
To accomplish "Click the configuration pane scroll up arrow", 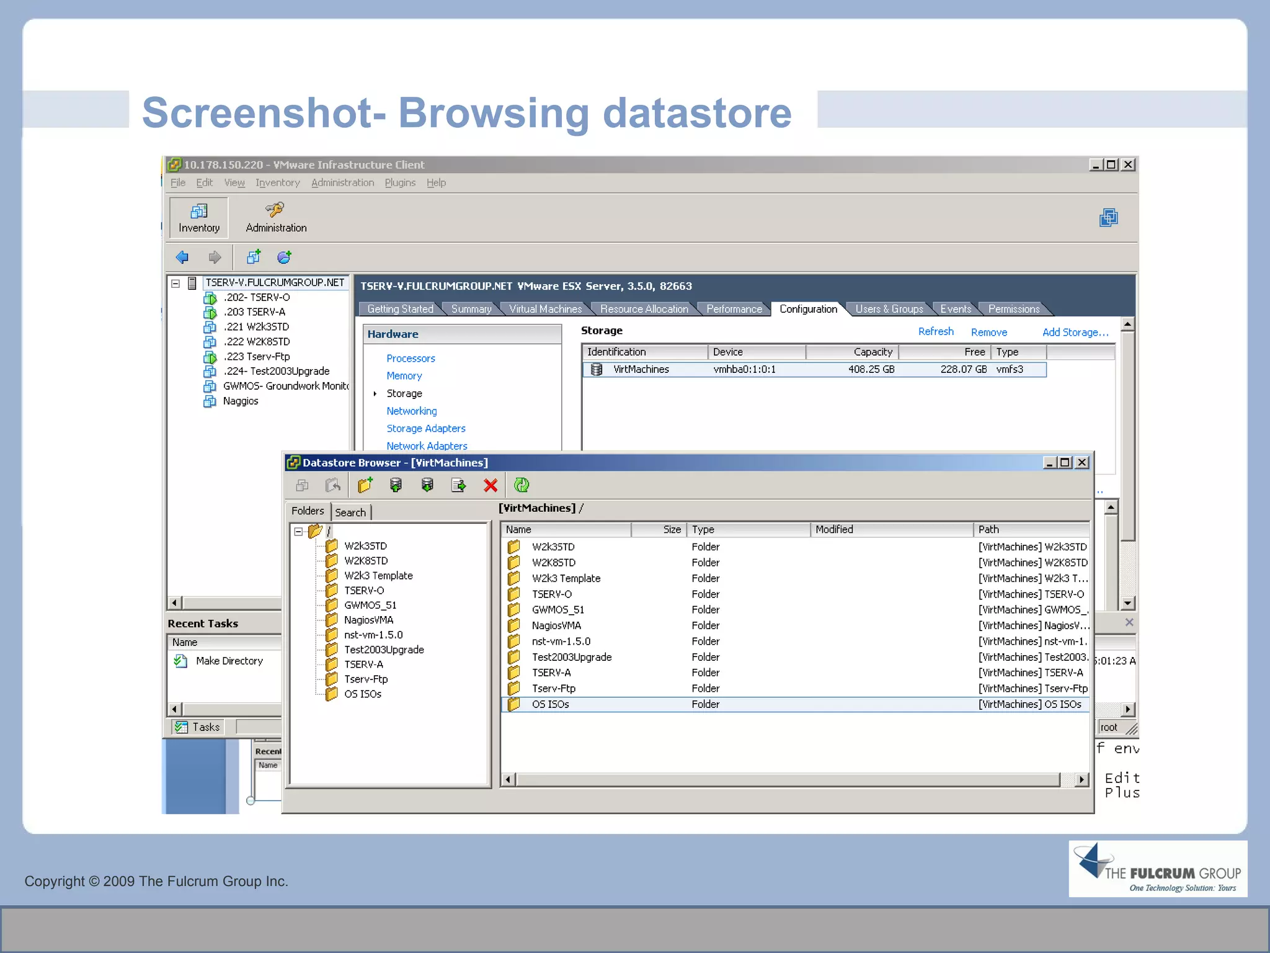I will tap(1128, 324).
